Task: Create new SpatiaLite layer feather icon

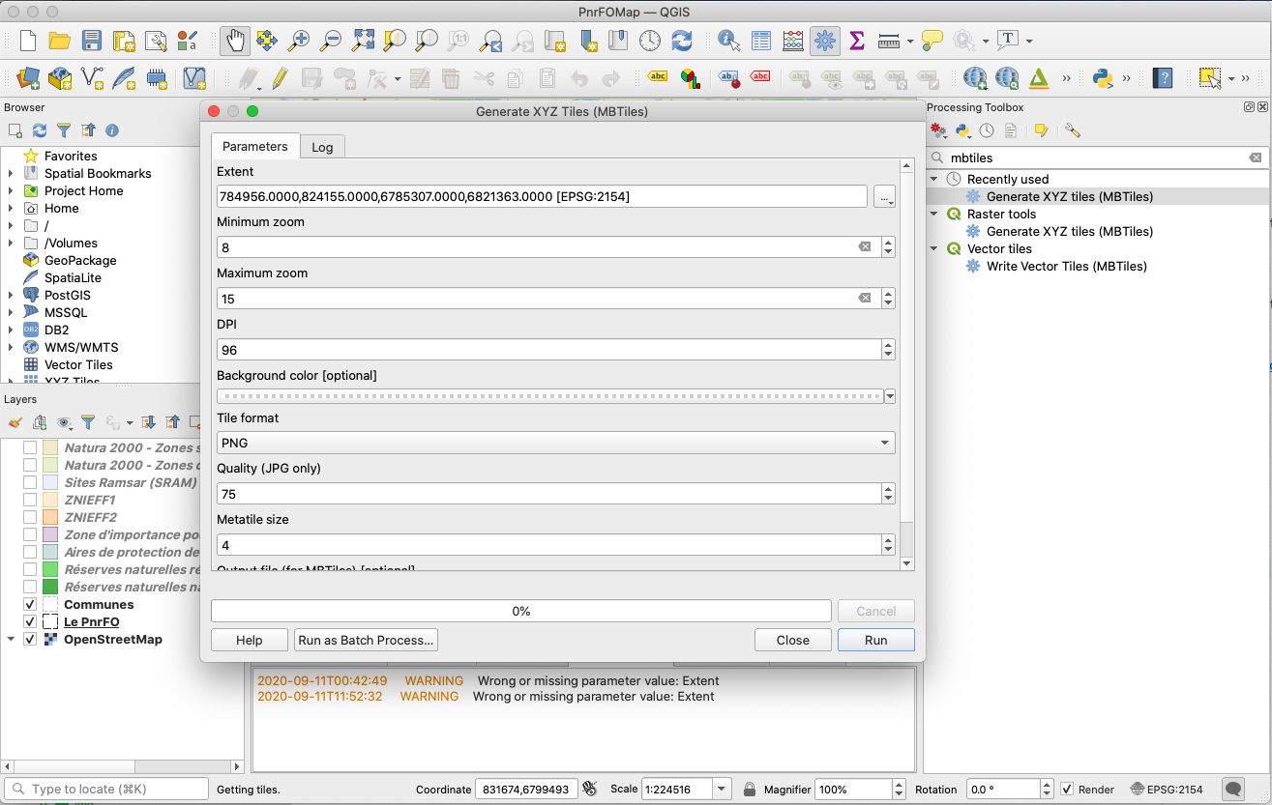Action: coord(124,77)
